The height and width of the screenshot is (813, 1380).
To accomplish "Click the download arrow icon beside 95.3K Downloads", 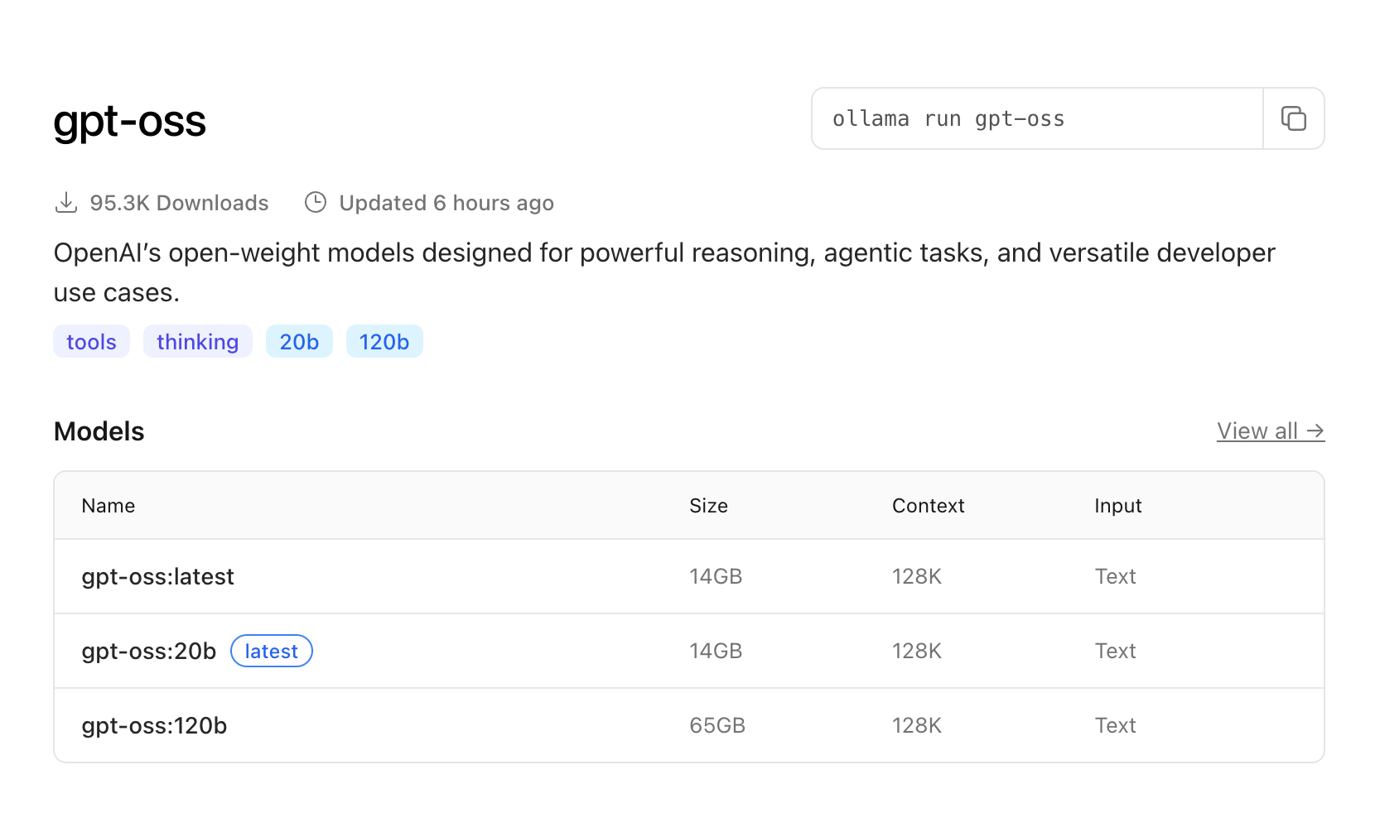I will [66, 203].
